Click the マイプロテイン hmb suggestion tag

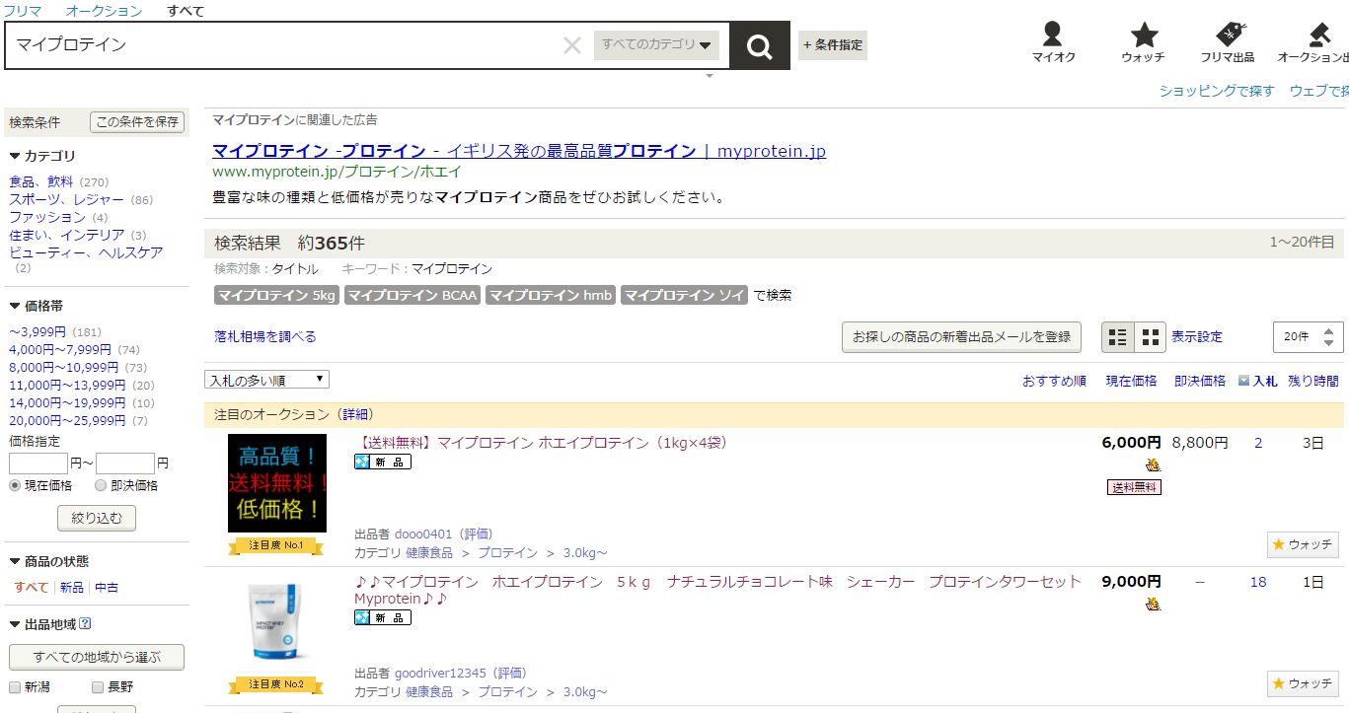pos(551,295)
